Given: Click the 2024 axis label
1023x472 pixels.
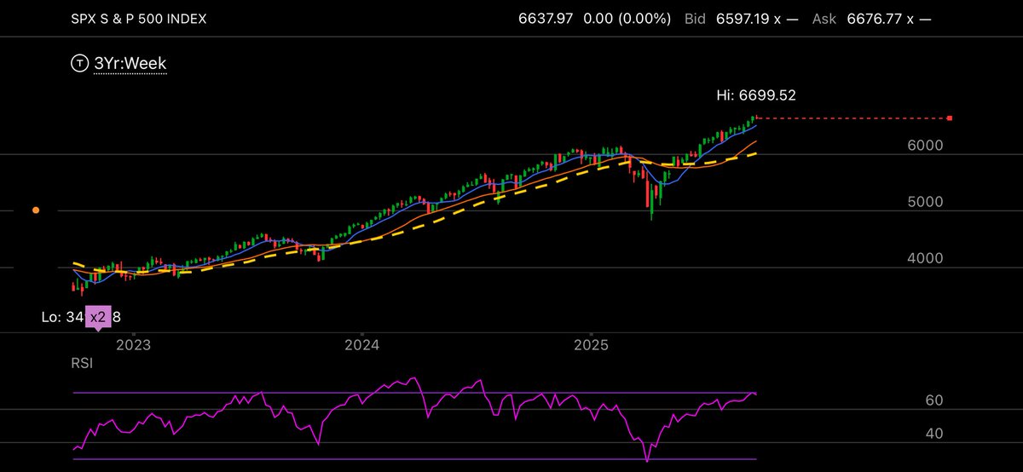Looking at the screenshot, I should point(362,346).
